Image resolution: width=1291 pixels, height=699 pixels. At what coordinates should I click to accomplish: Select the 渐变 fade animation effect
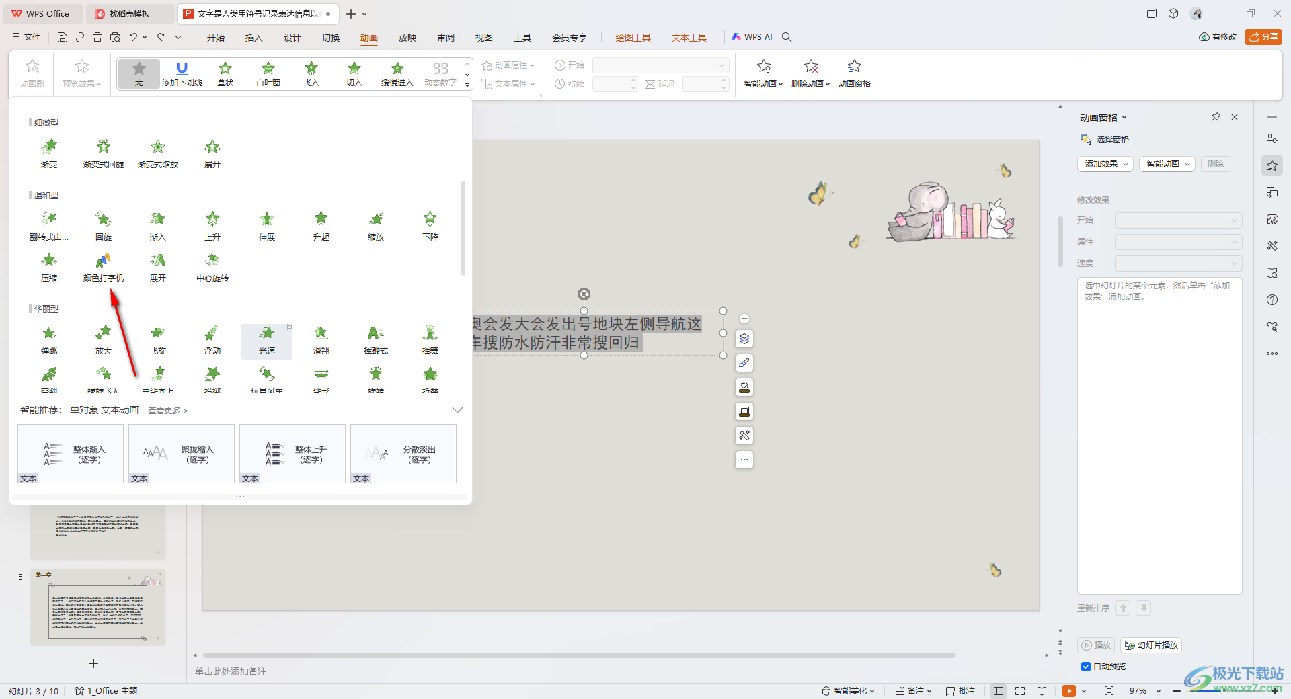click(49, 153)
